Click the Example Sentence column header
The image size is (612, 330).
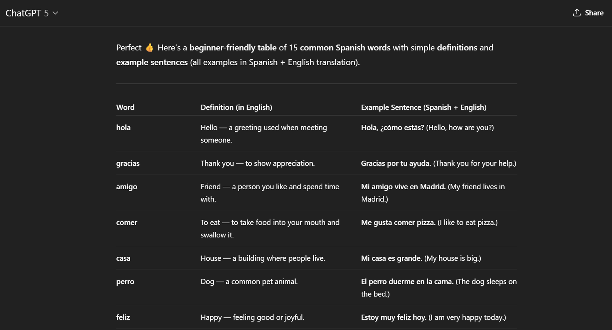pos(424,107)
